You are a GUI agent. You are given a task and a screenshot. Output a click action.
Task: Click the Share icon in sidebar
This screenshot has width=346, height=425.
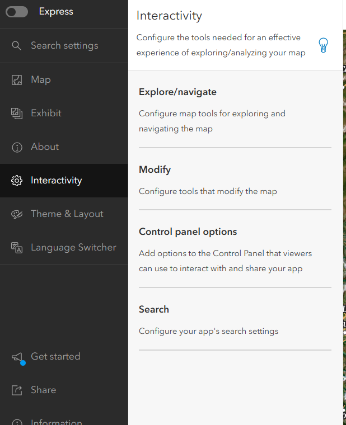(x=17, y=390)
